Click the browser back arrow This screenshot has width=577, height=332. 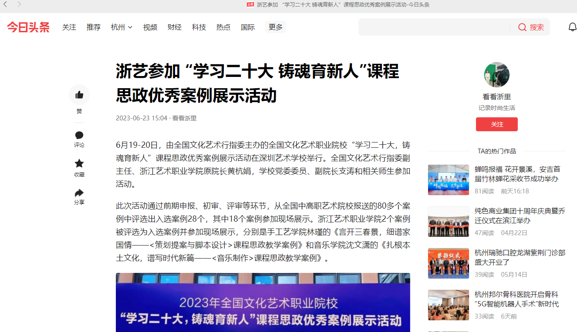6,4
